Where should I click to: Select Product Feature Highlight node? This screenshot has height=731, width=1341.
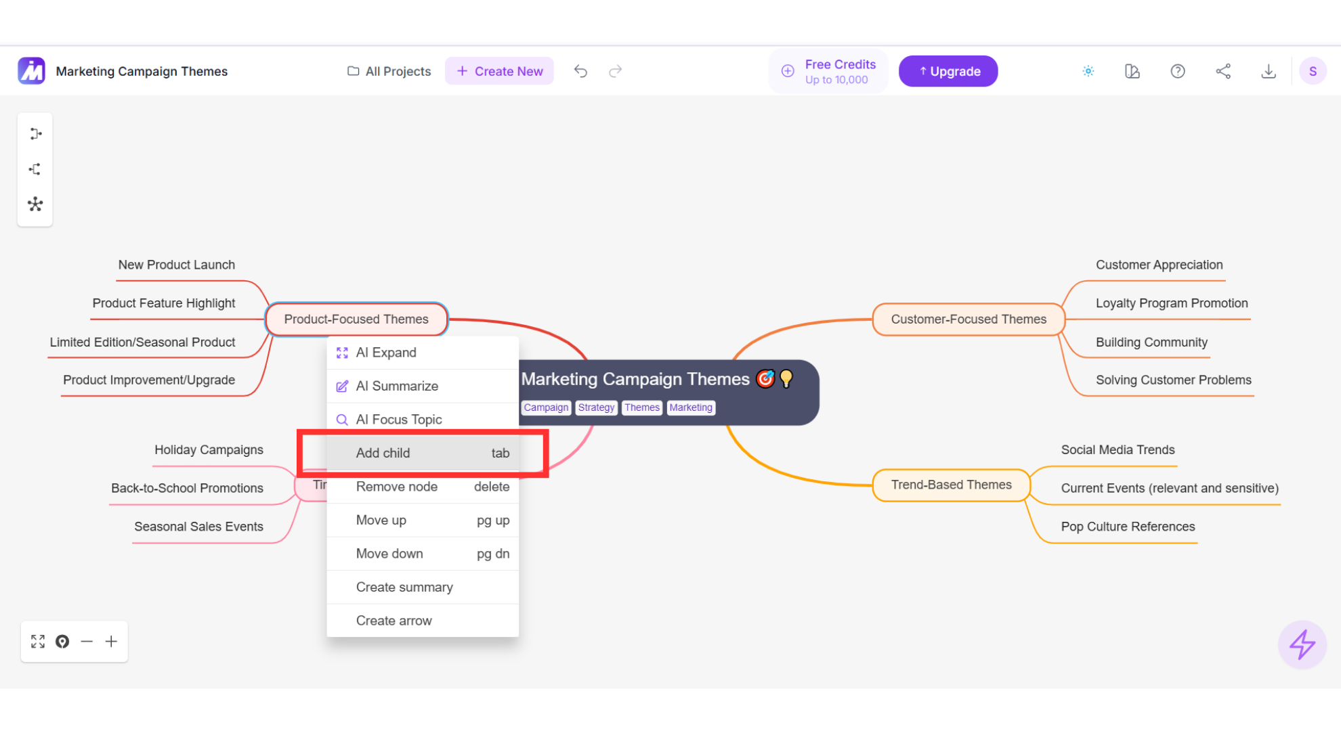[x=164, y=303]
